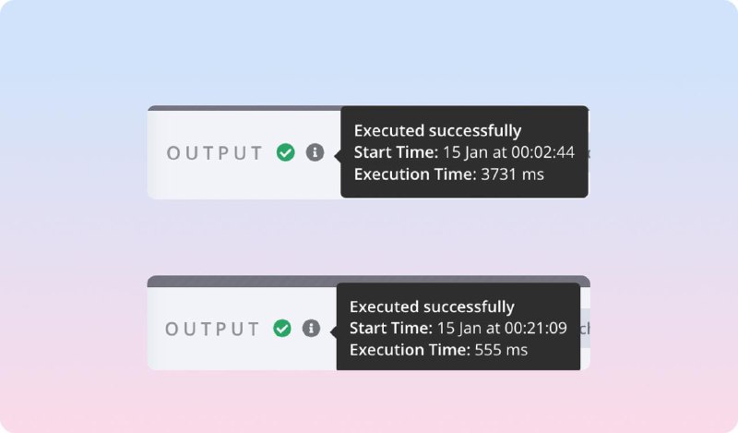Click the info icon beside the 3731 ms tooltip

click(x=315, y=152)
